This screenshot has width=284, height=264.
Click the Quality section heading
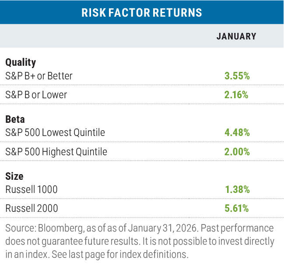click(x=21, y=62)
